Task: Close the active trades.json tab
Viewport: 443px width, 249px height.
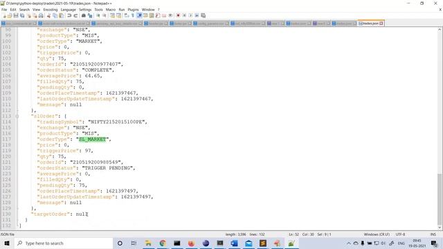Action: point(381,24)
